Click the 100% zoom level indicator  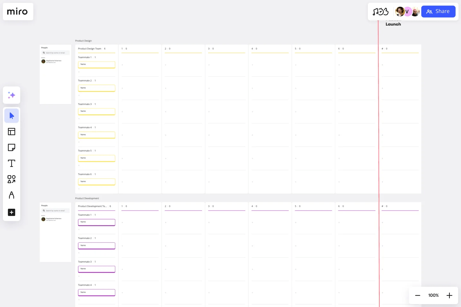(x=433, y=295)
